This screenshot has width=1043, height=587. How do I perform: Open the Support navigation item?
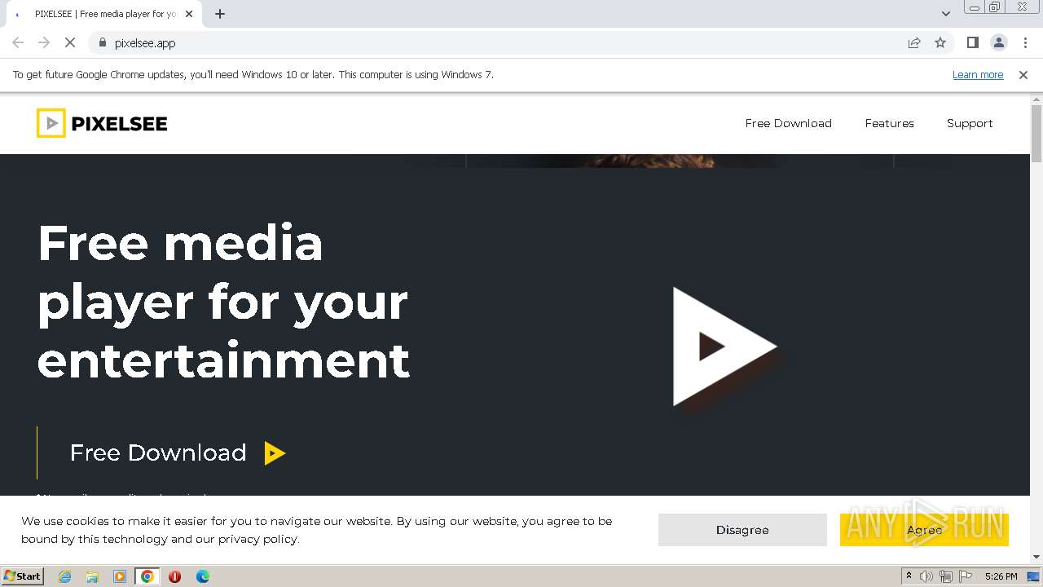click(x=970, y=123)
